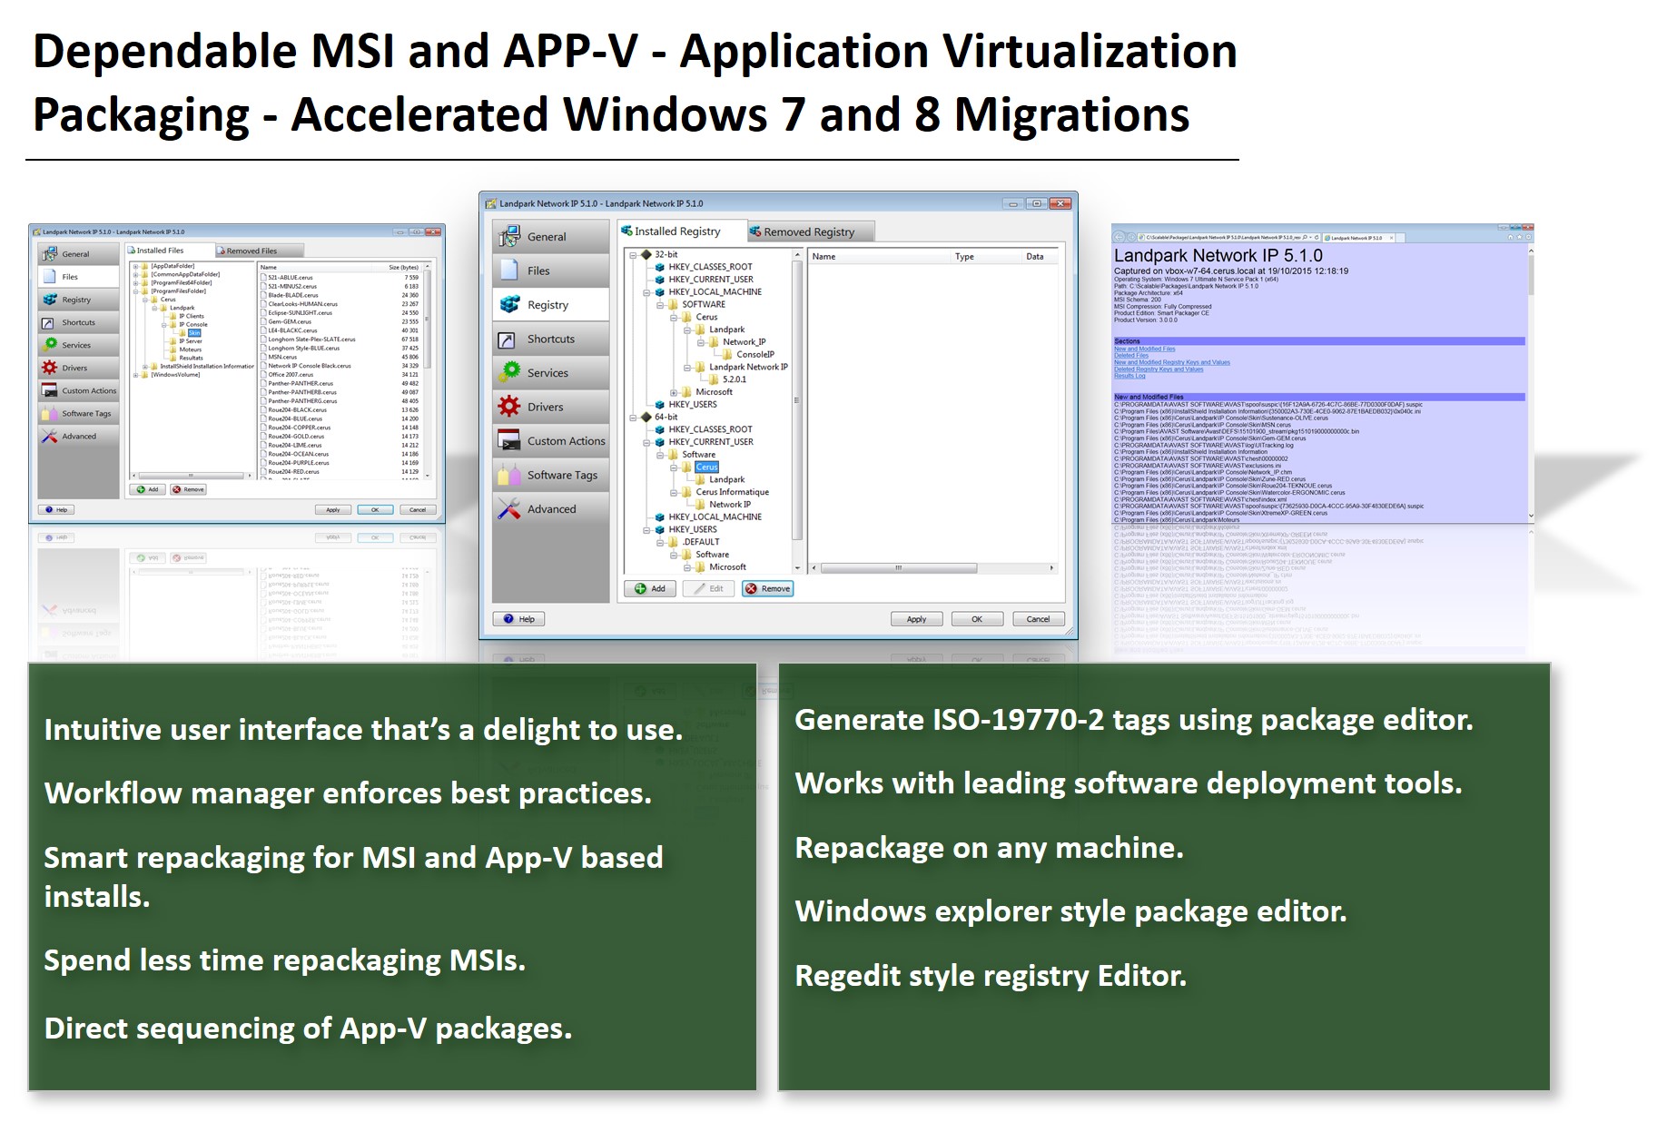
Task: Click Apply in the center Registry window
Action: tap(917, 619)
